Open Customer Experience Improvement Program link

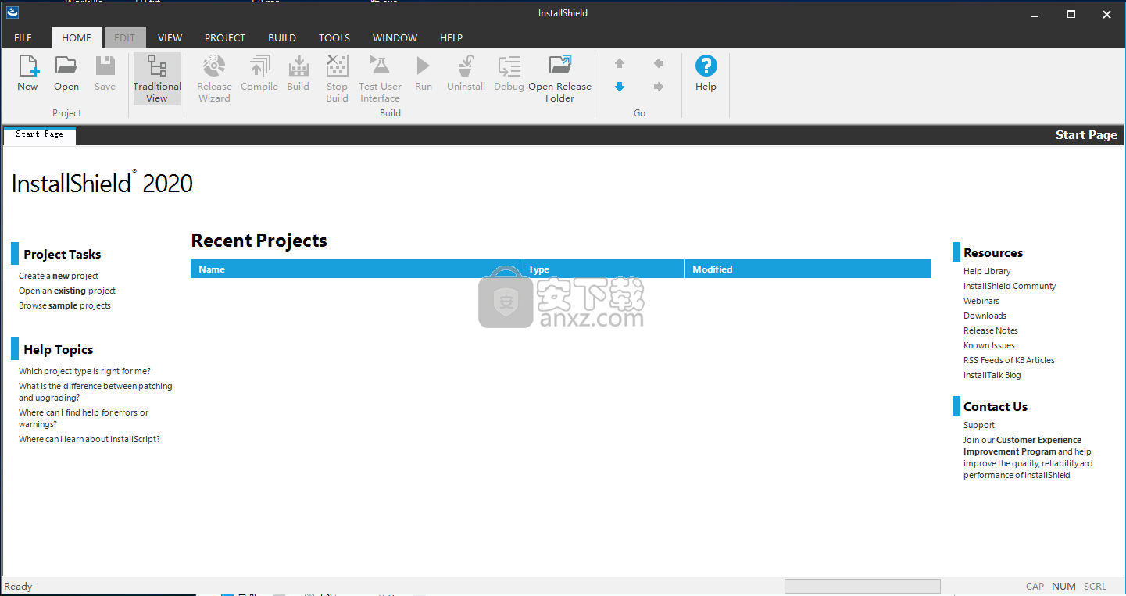pyautogui.click(x=1023, y=446)
